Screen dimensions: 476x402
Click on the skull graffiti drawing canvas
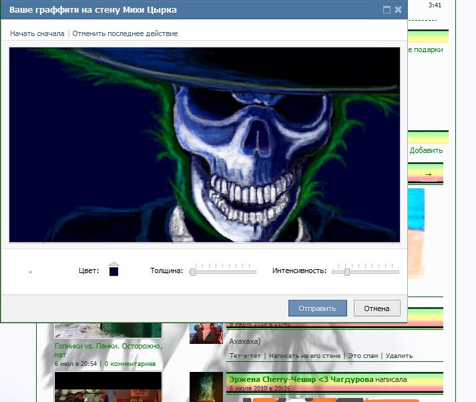coord(204,144)
